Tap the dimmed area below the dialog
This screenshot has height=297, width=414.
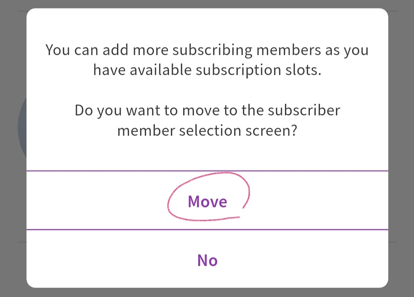click(207, 293)
